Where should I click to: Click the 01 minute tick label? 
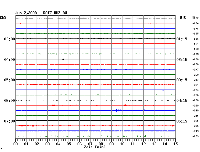click(26, 144)
